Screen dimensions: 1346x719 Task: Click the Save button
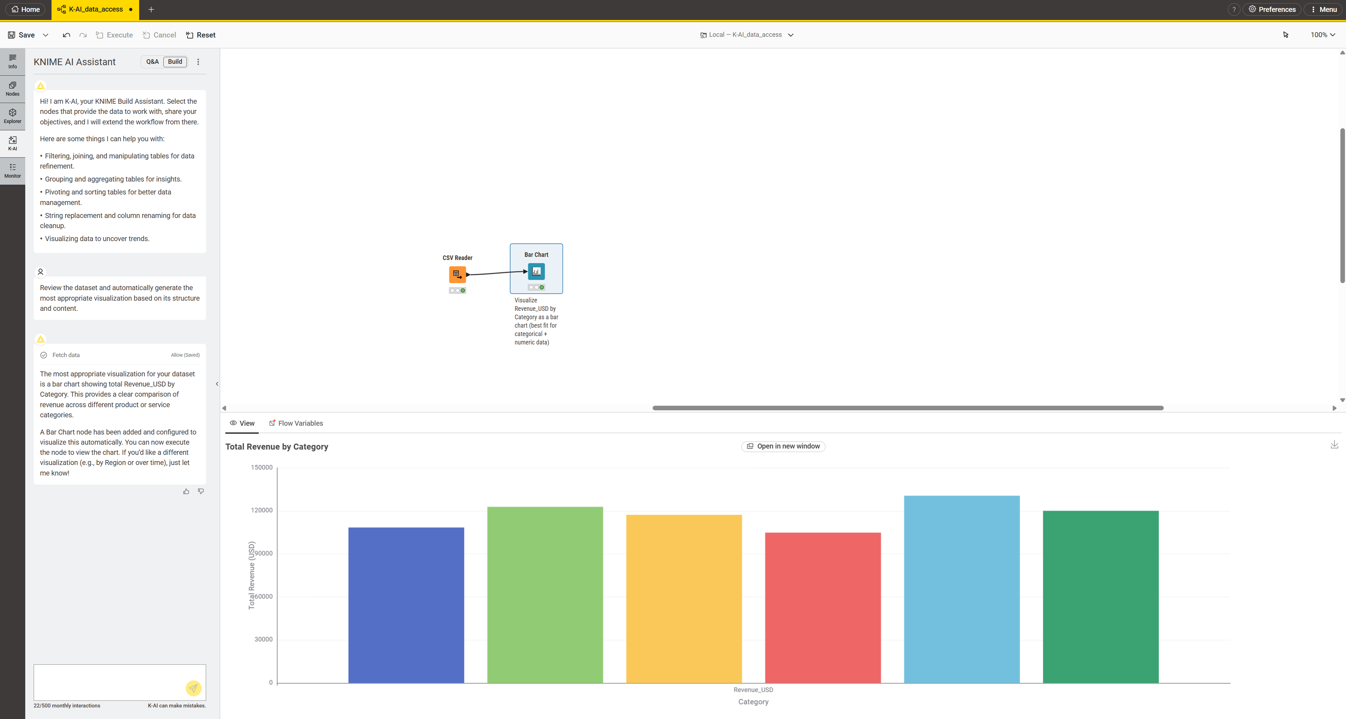[21, 35]
